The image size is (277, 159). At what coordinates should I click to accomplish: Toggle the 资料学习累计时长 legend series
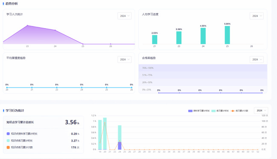(x=199, y=111)
